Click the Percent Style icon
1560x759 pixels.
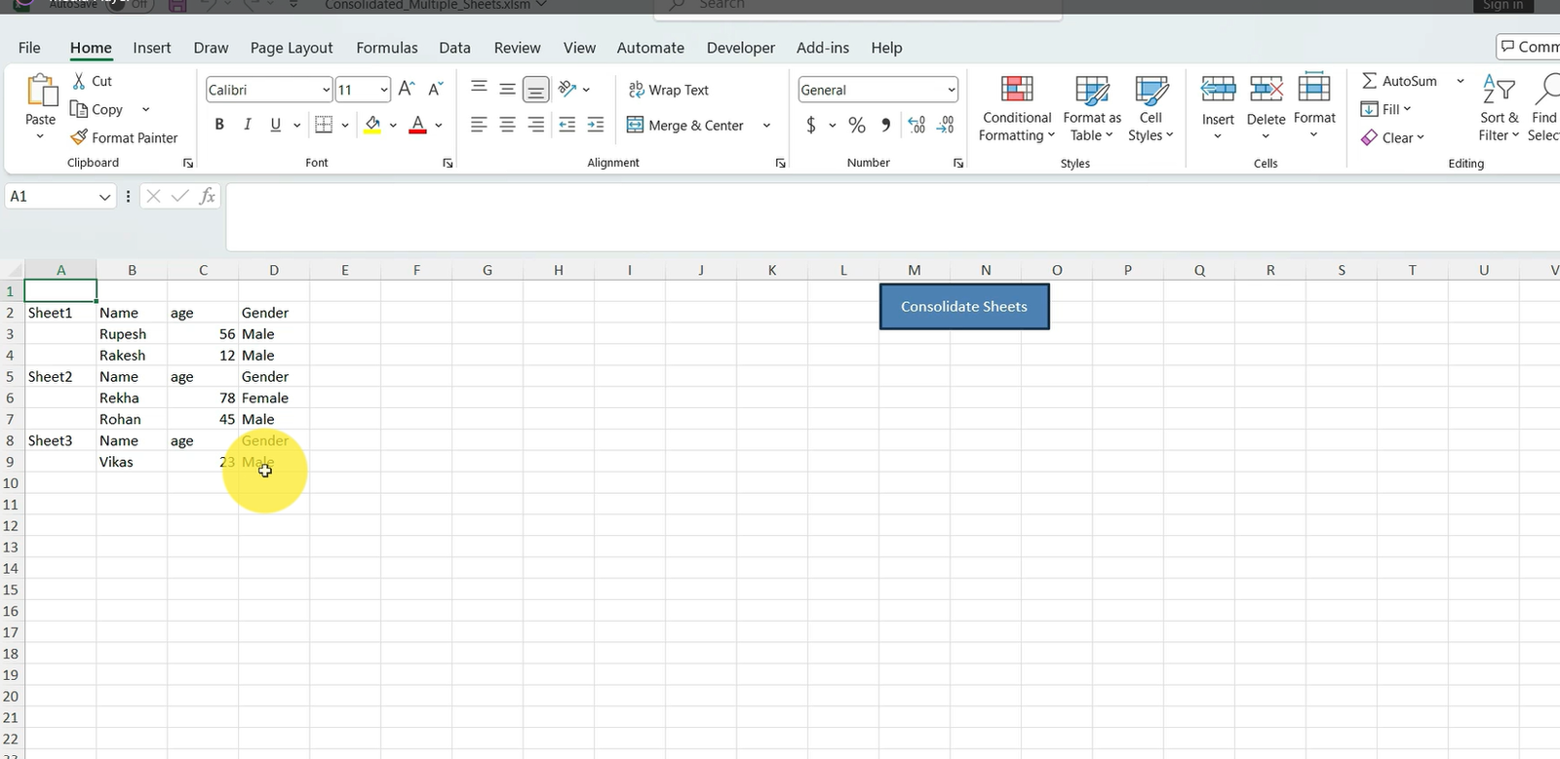(856, 125)
